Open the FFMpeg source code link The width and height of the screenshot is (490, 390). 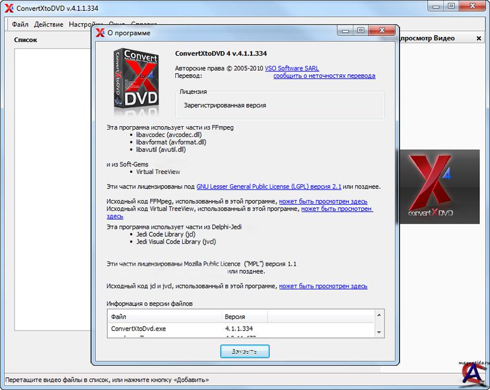coord(323,202)
